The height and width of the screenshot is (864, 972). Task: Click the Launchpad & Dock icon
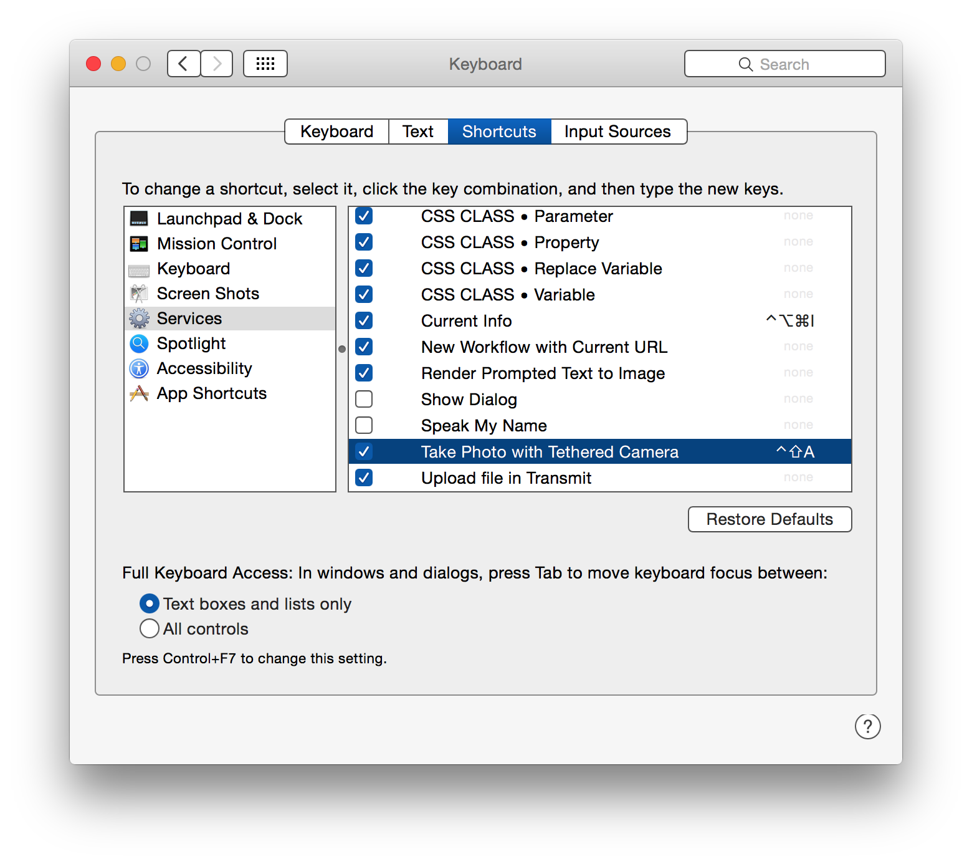pos(139,219)
